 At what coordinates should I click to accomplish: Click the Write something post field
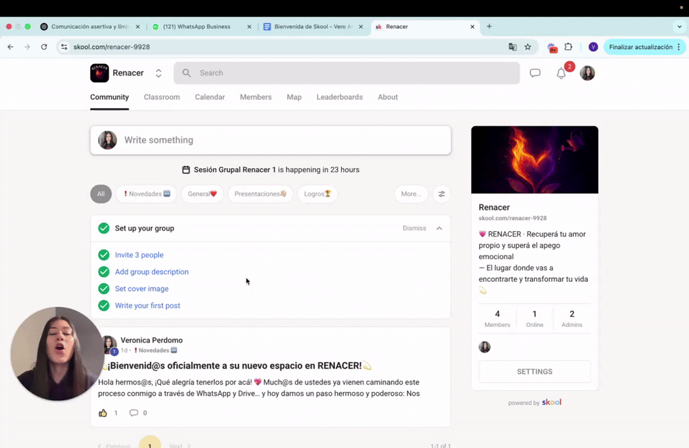(270, 141)
